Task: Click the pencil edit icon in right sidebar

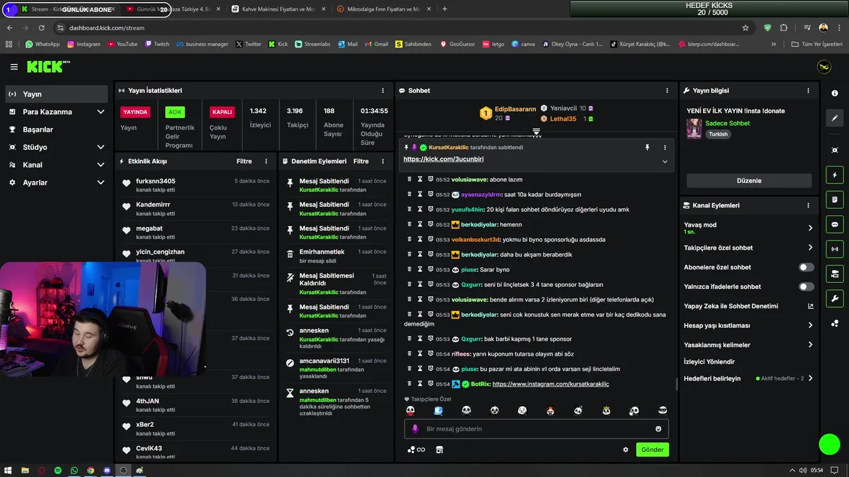Action: 834,118
